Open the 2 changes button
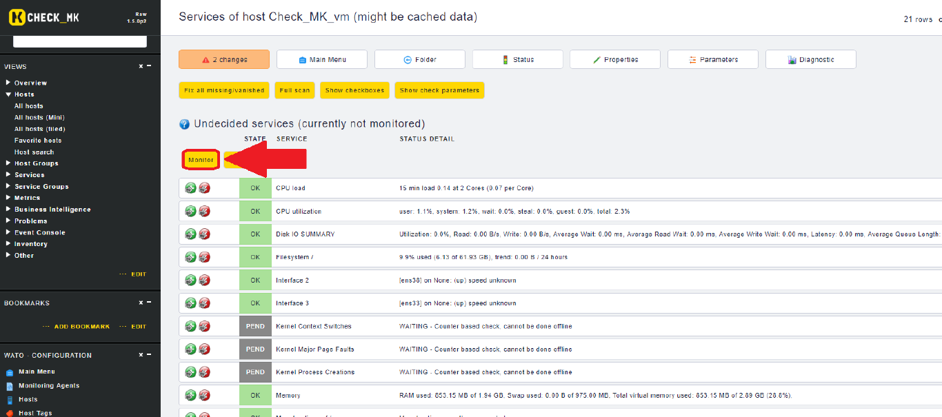942x417 pixels. pos(224,60)
